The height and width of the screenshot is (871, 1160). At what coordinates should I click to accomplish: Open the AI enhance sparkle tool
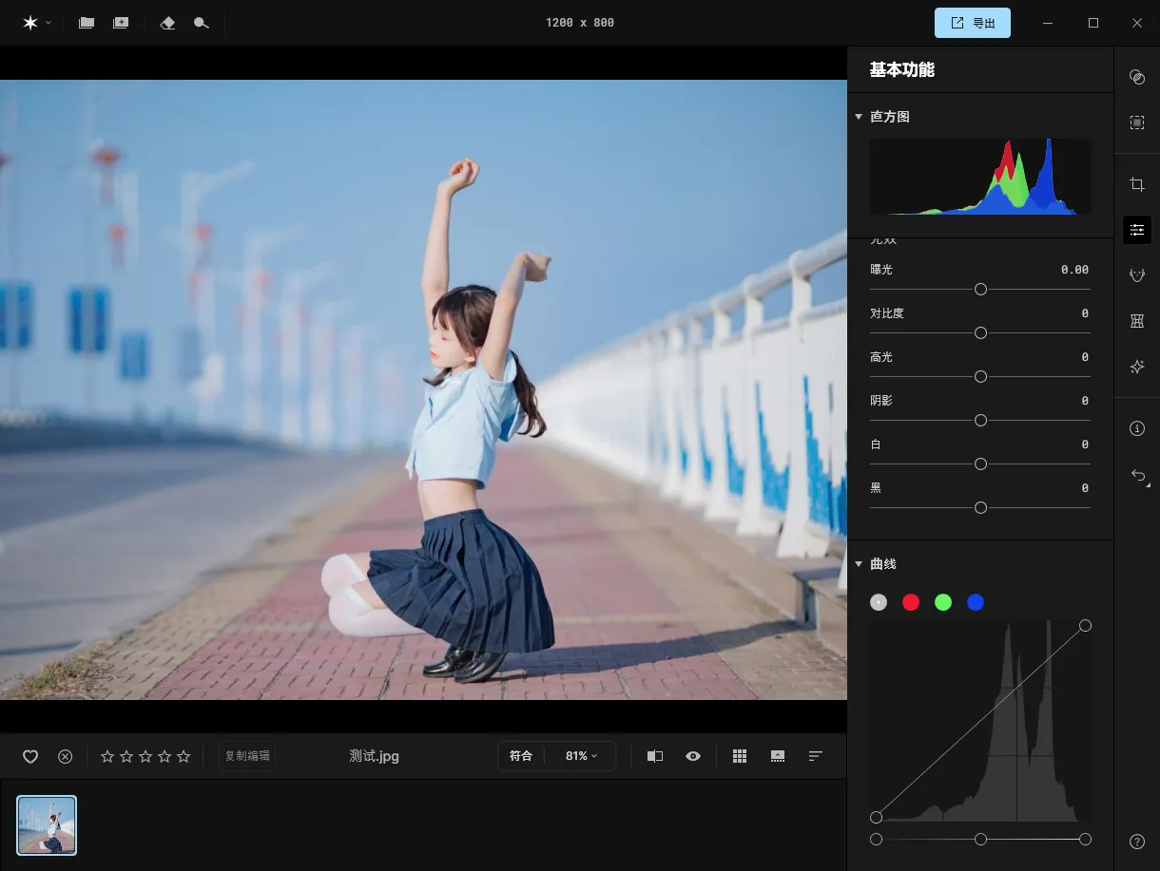coord(1136,367)
